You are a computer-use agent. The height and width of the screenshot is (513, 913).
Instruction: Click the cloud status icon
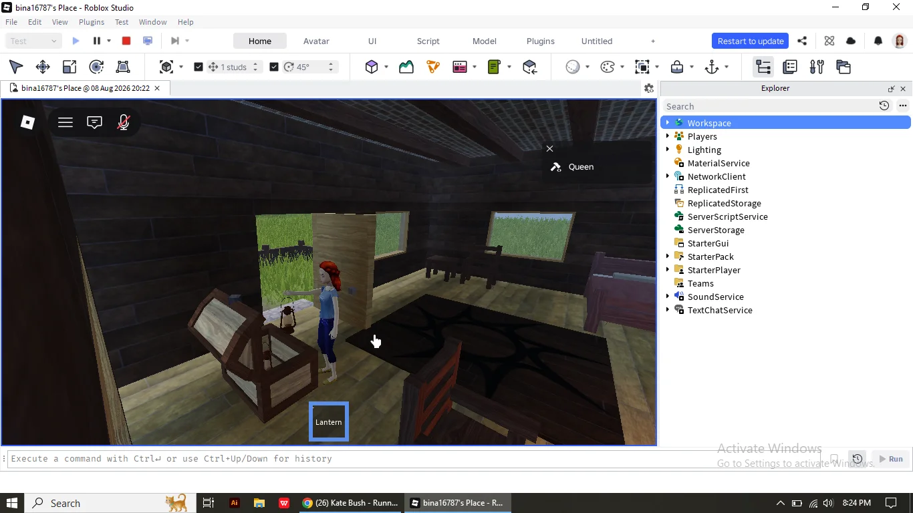coord(851,41)
